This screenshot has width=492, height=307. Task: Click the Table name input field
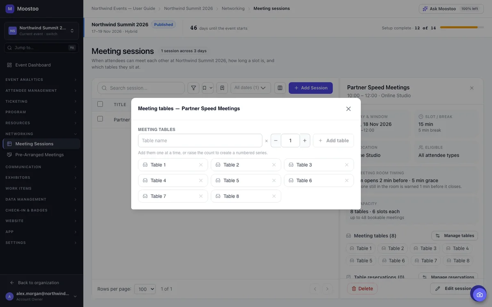pyautogui.click(x=200, y=140)
